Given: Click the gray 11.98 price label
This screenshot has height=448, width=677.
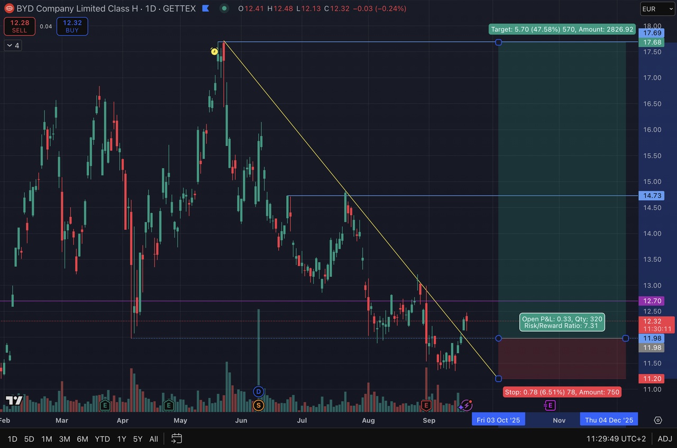Looking at the screenshot, I should 651,347.
